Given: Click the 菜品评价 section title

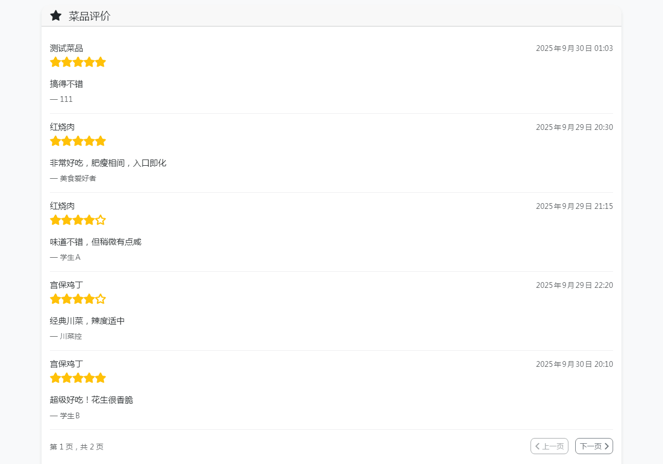Looking at the screenshot, I should tap(89, 16).
